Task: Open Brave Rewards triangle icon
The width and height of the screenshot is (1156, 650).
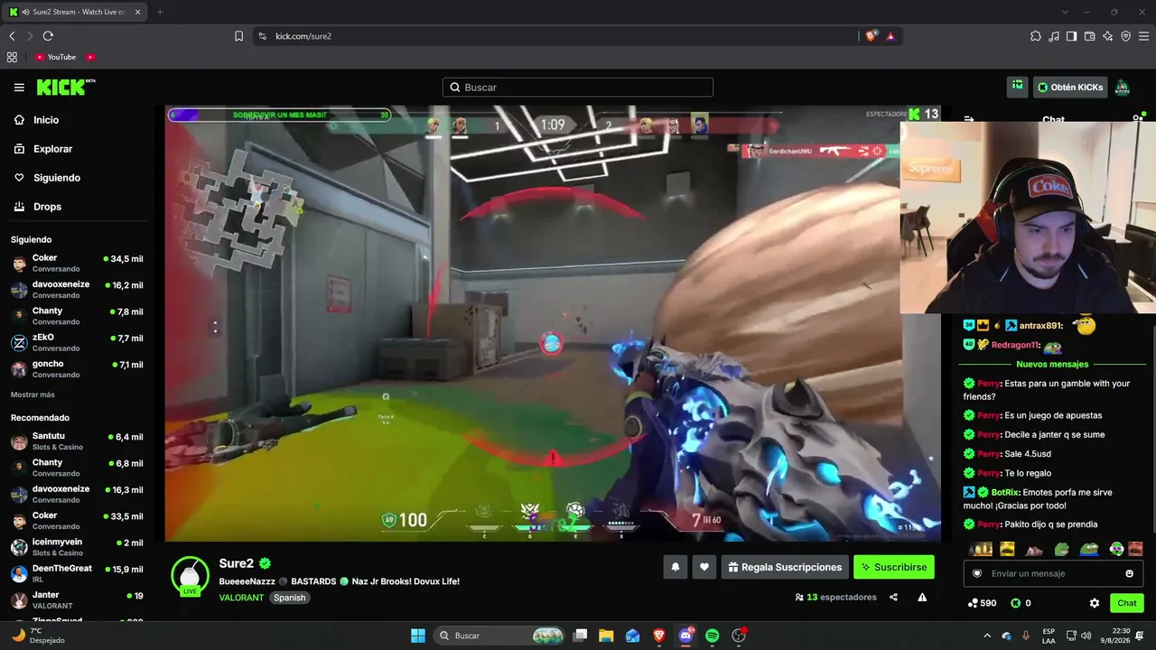Action: pos(890,36)
